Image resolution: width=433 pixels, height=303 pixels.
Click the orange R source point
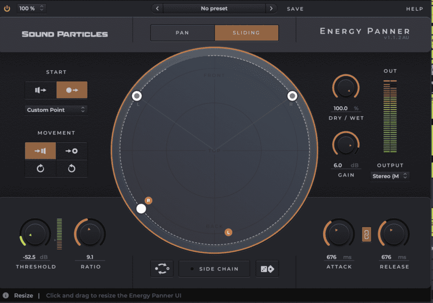pyautogui.click(x=149, y=200)
